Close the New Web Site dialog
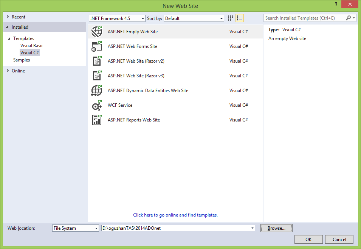This screenshot has width=361, height=249. click(350, 4)
